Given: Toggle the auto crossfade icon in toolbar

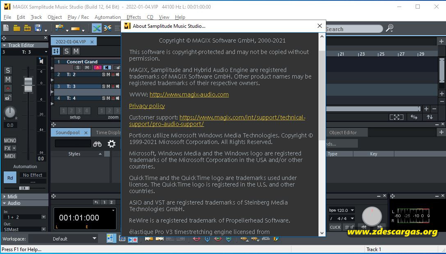Looking at the screenshot, I should point(97,28).
